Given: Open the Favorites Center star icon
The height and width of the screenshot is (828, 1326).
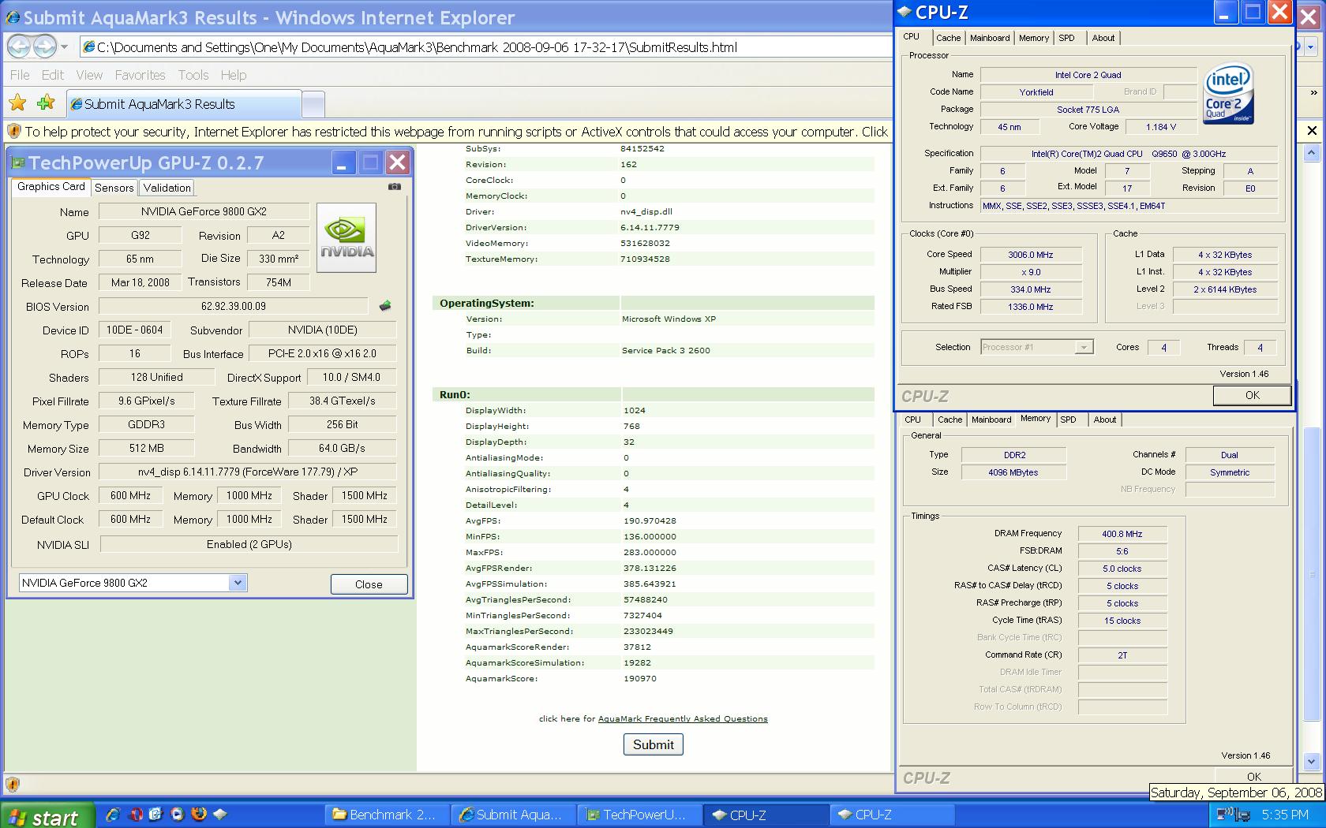Looking at the screenshot, I should coord(17,103).
